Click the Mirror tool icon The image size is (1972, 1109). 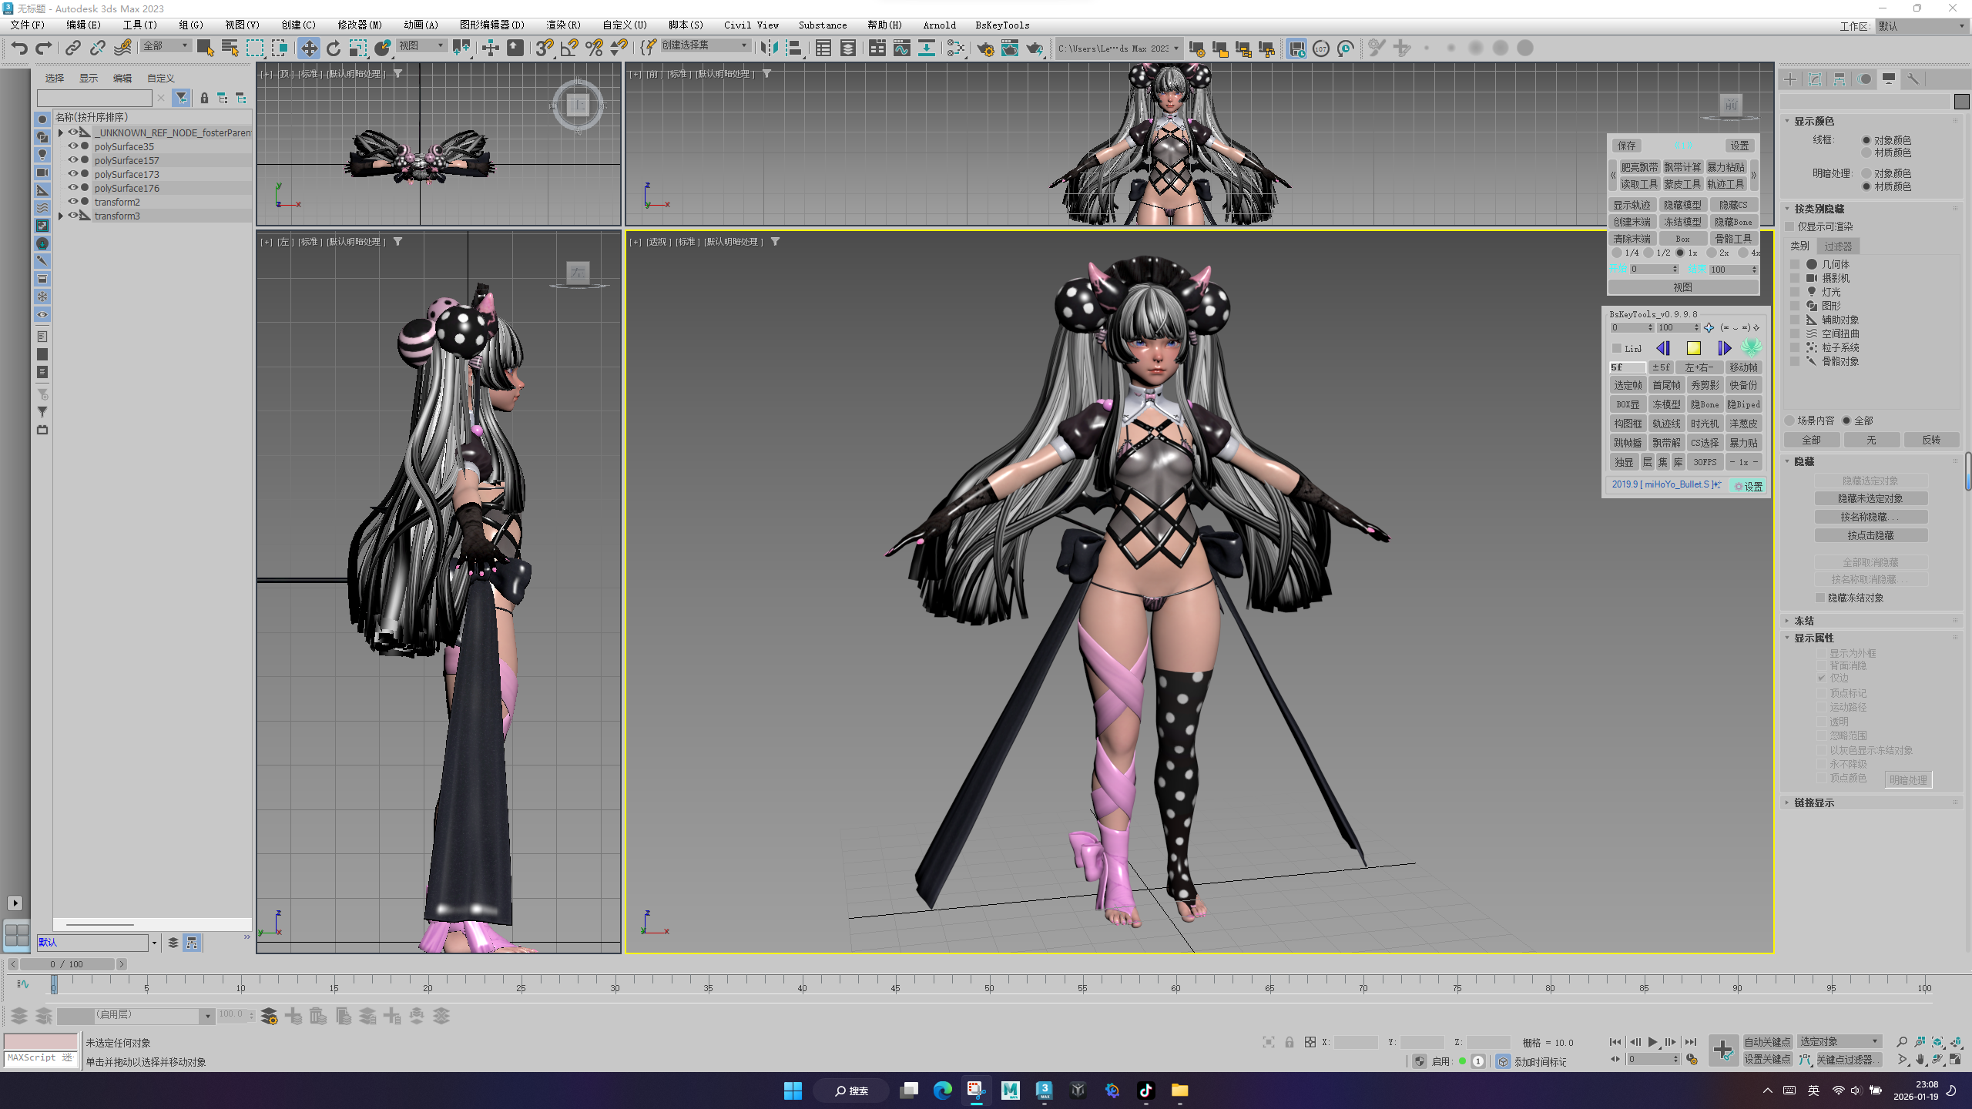pyautogui.click(x=768, y=48)
